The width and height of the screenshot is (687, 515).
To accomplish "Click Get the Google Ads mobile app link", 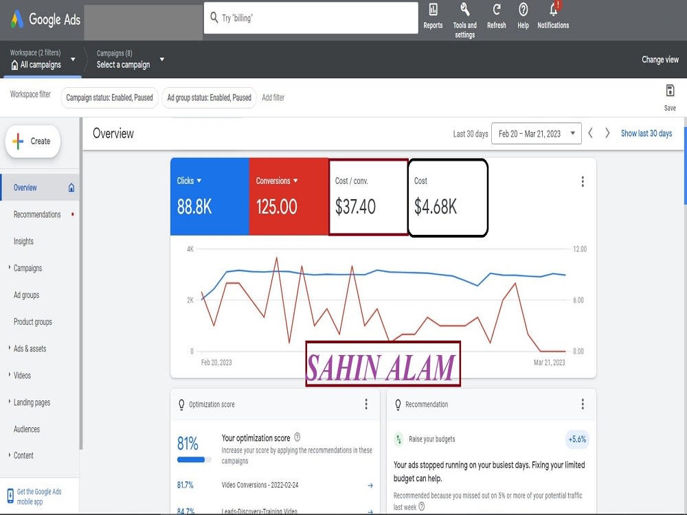I will coord(39,496).
